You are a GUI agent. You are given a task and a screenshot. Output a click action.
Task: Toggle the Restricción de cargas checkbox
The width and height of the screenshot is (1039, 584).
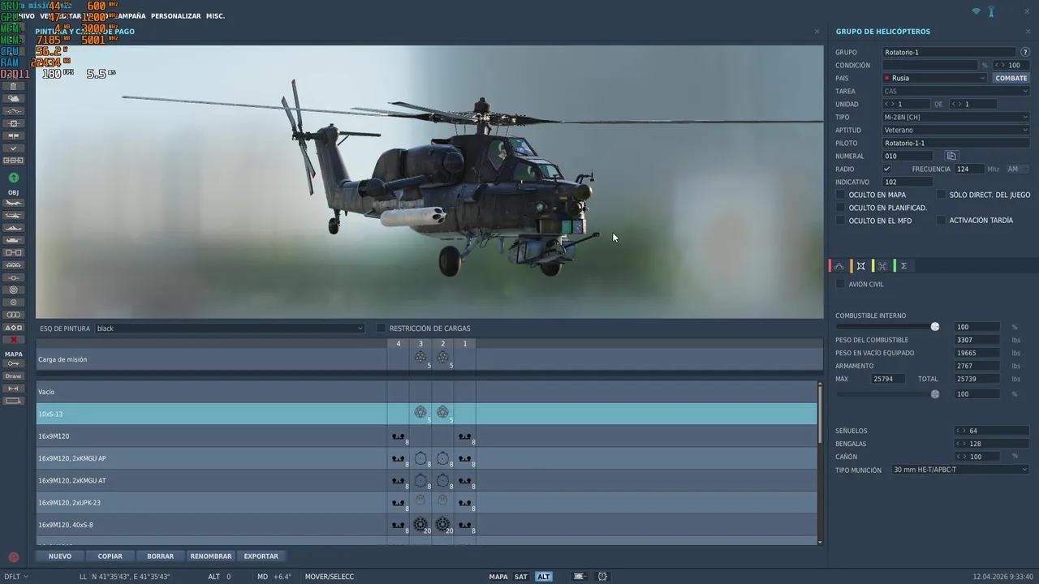381,328
